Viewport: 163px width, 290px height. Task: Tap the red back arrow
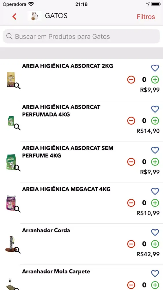14,17
